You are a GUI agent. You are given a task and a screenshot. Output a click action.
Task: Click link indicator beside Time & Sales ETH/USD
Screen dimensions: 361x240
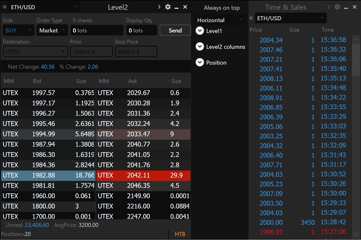pos(252,18)
